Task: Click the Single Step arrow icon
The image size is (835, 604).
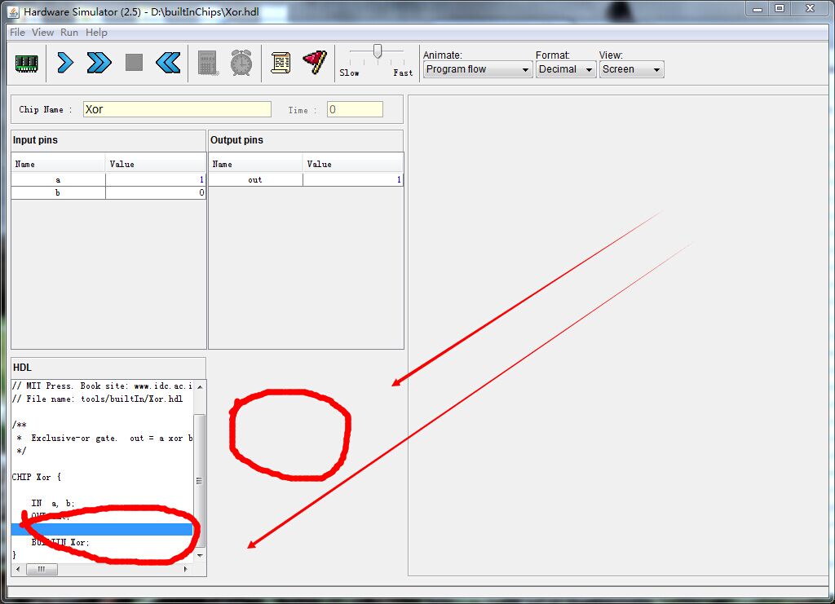Action: (65, 63)
